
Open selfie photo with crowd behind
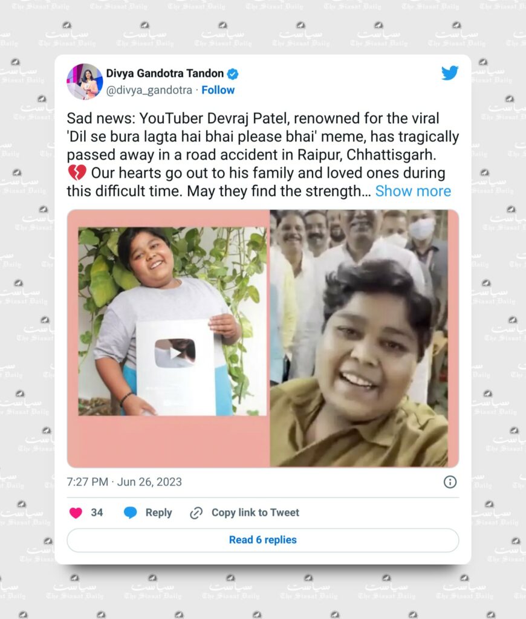click(359, 339)
